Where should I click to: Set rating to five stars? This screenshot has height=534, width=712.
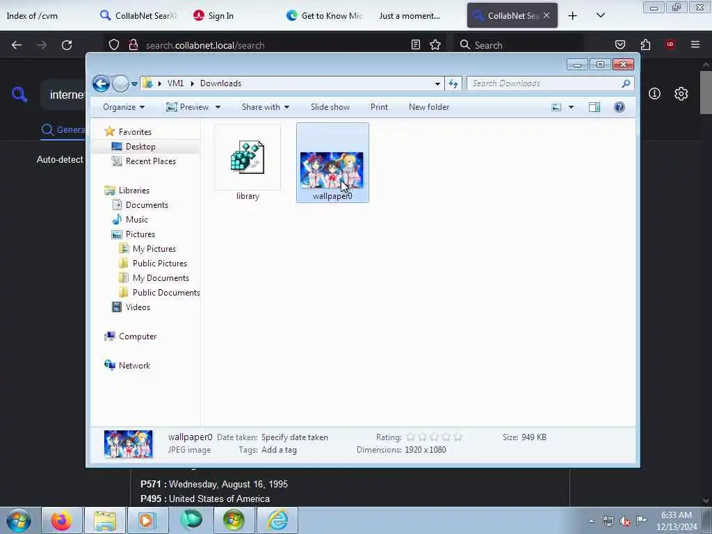tap(458, 437)
